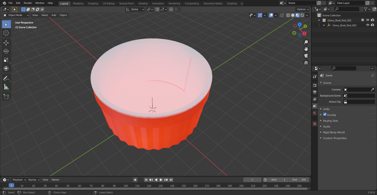The width and height of the screenshot is (377, 195).
Task: Open the viewport Add menu
Action: 54,15
